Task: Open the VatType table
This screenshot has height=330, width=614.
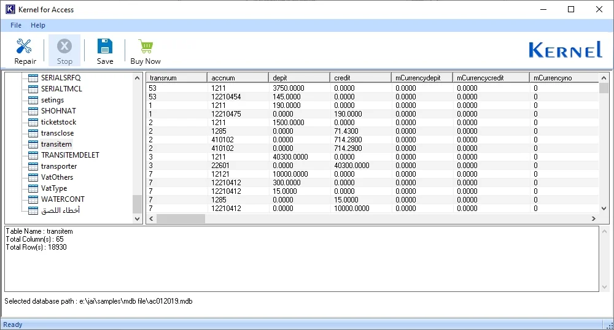Action: [54, 188]
